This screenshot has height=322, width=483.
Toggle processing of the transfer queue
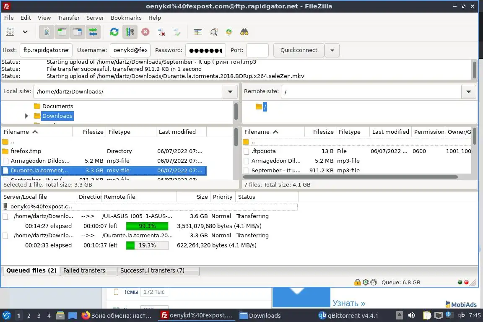130,32
